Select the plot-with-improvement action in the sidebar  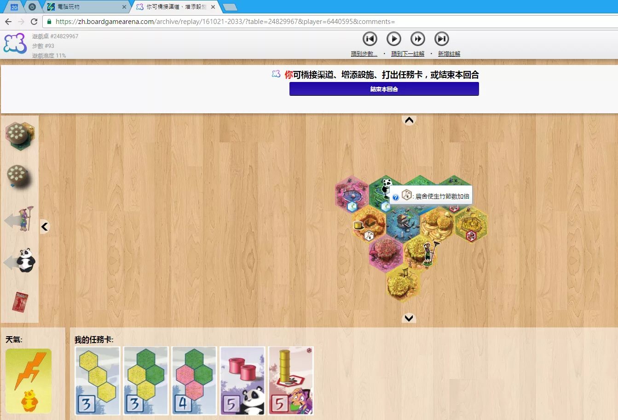pyautogui.click(x=20, y=136)
